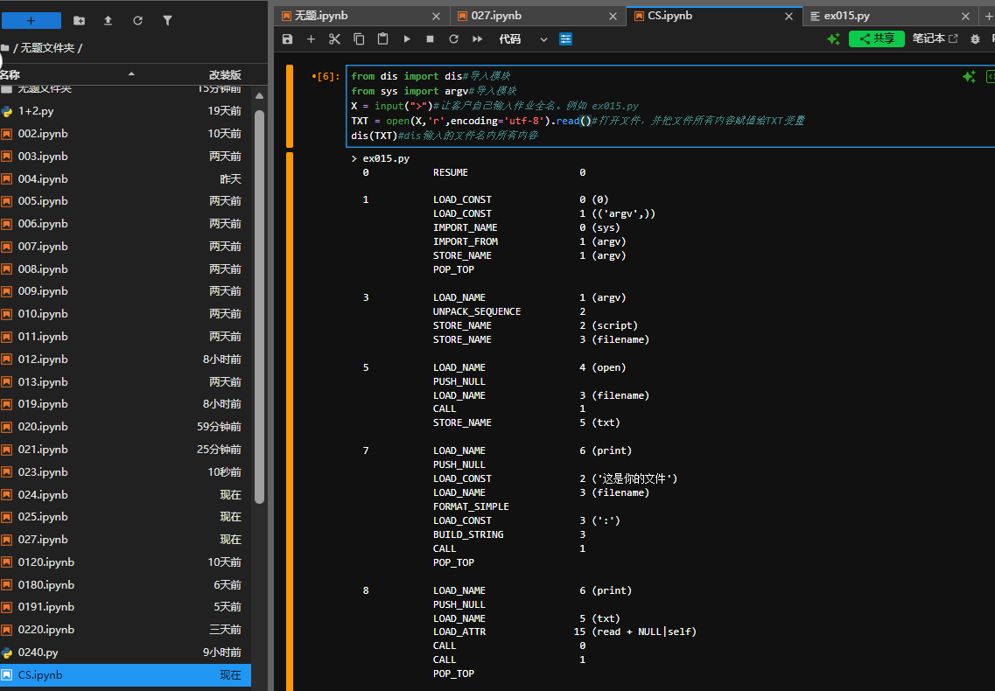Screen dimensions: 995x691
Task: Run the current cell with play icon
Action: point(406,39)
